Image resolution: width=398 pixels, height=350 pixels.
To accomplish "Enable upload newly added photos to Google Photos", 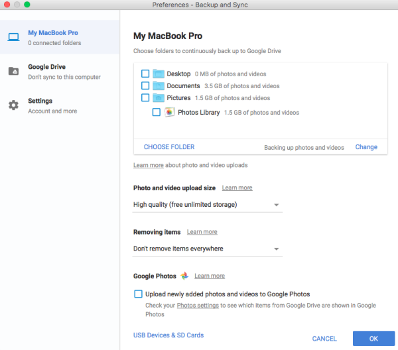I will (139, 294).
